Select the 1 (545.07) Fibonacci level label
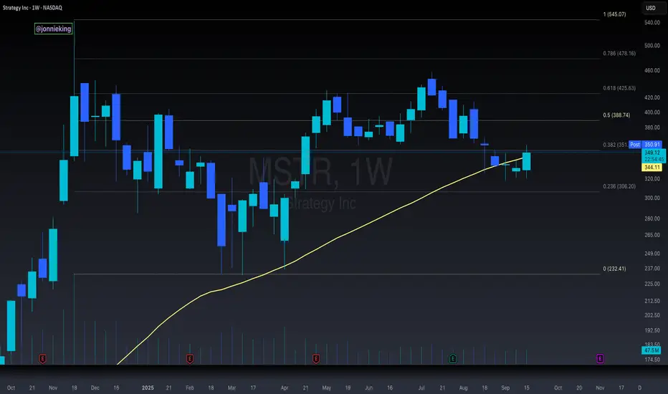Viewport: 668px width, 394px height. coord(614,14)
